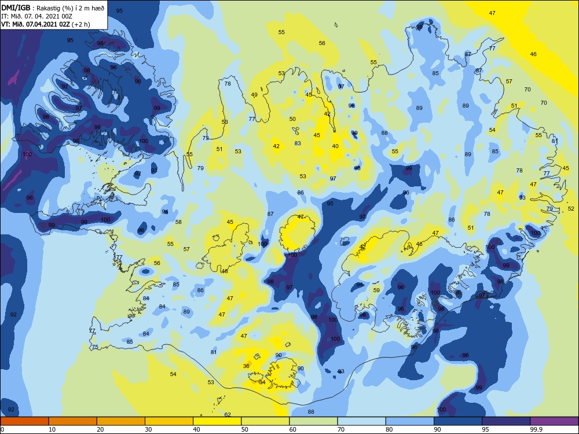Click the '59' humidity value on the map
Viewport: 579px width, 434px height.
click(x=376, y=290)
